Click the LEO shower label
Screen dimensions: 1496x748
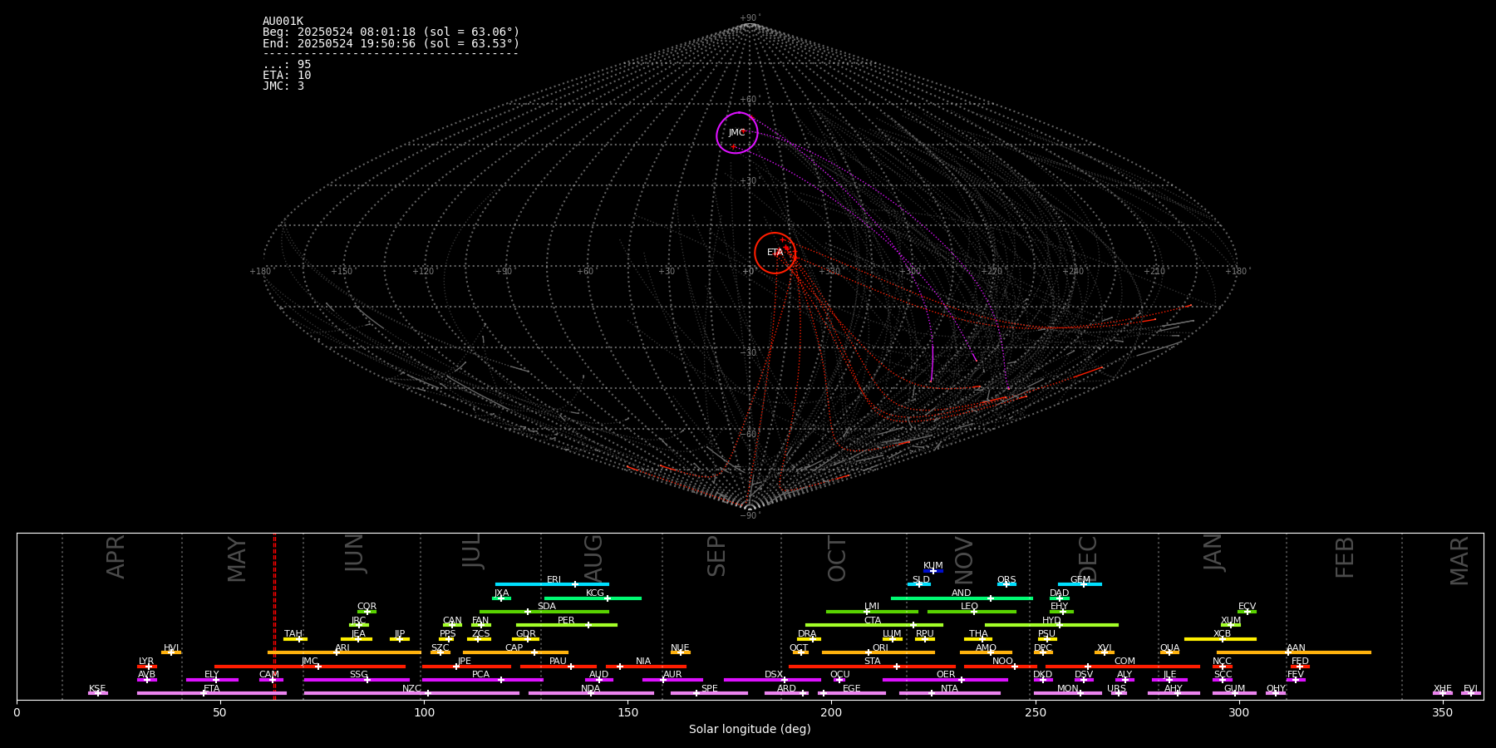point(970,607)
